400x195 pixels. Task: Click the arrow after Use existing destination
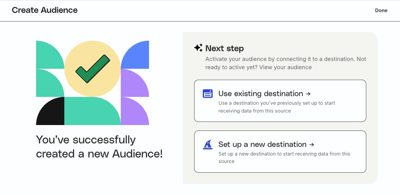(308, 94)
